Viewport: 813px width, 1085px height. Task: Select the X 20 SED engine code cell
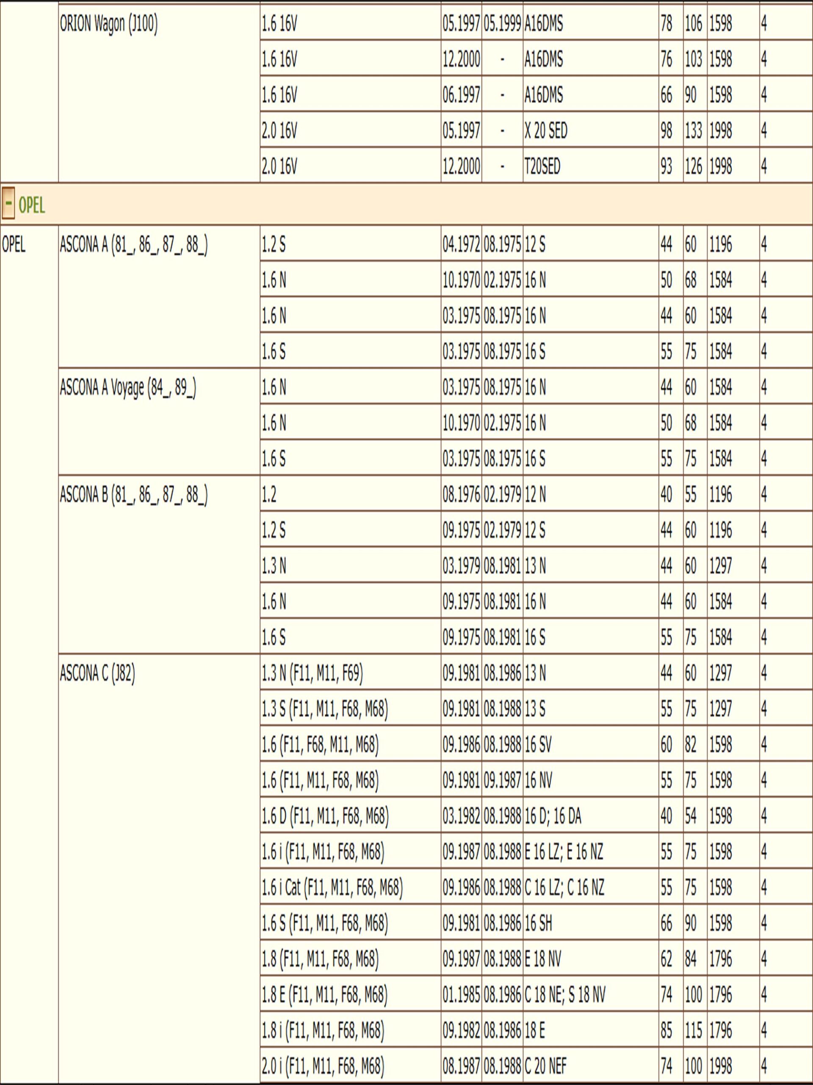546,131
